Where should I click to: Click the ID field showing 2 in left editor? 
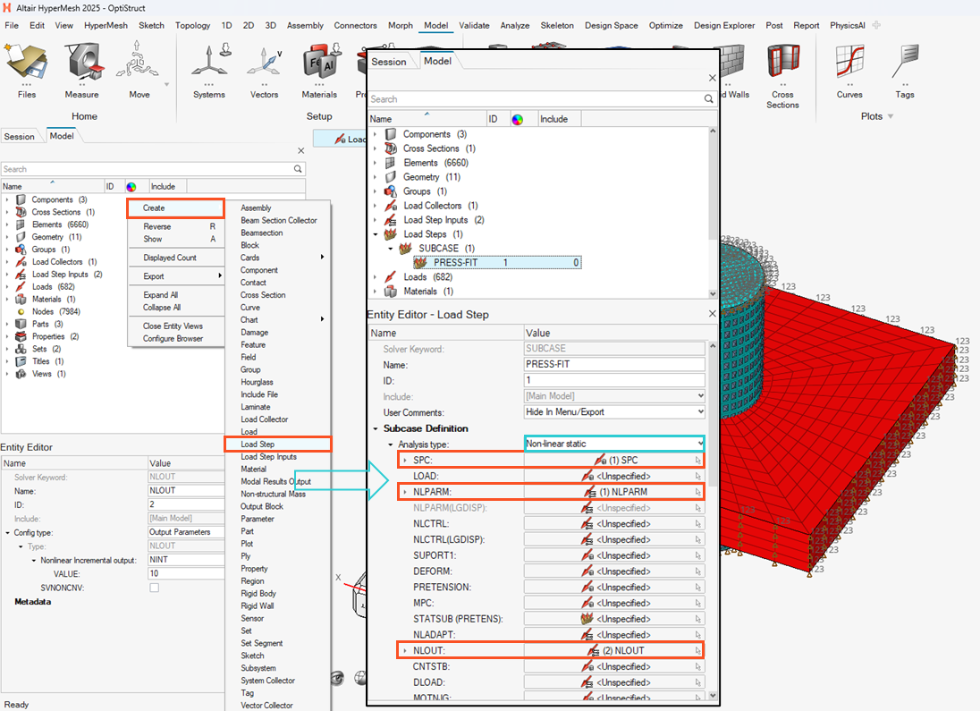(186, 504)
